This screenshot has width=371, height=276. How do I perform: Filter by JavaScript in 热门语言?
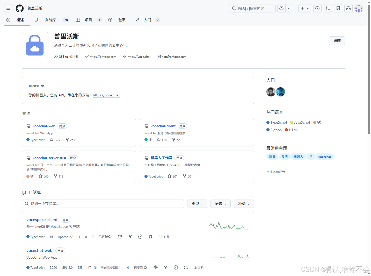pos(300,122)
